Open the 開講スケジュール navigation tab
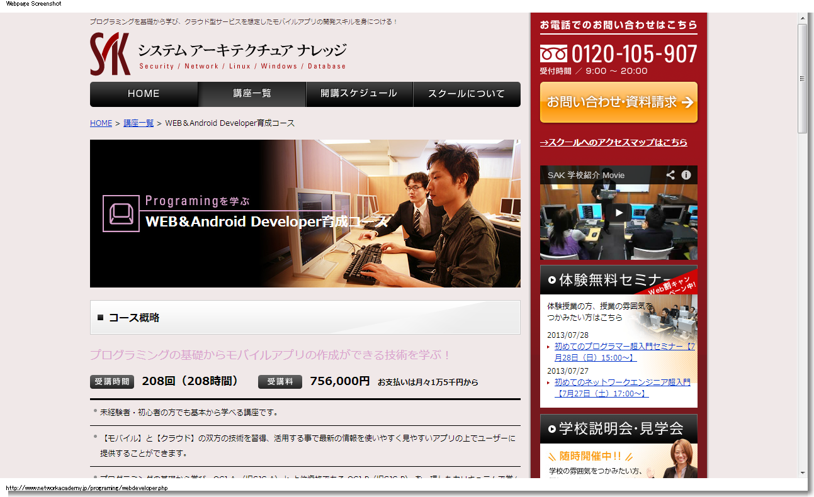 [x=359, y=94]
